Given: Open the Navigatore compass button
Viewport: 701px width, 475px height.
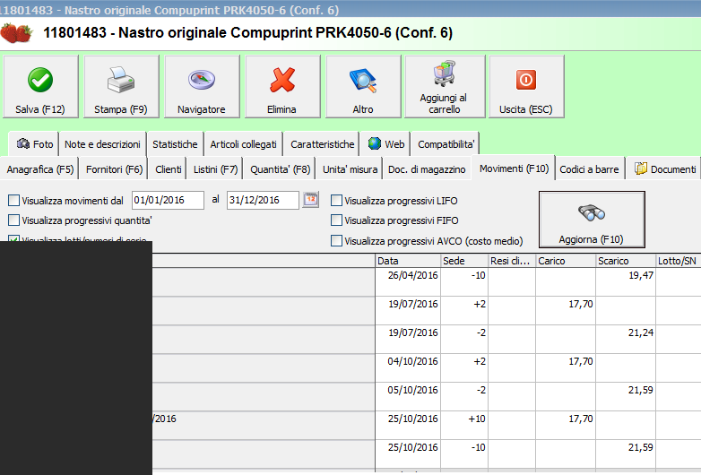Looking at the screenshot, I should (202, 87).
